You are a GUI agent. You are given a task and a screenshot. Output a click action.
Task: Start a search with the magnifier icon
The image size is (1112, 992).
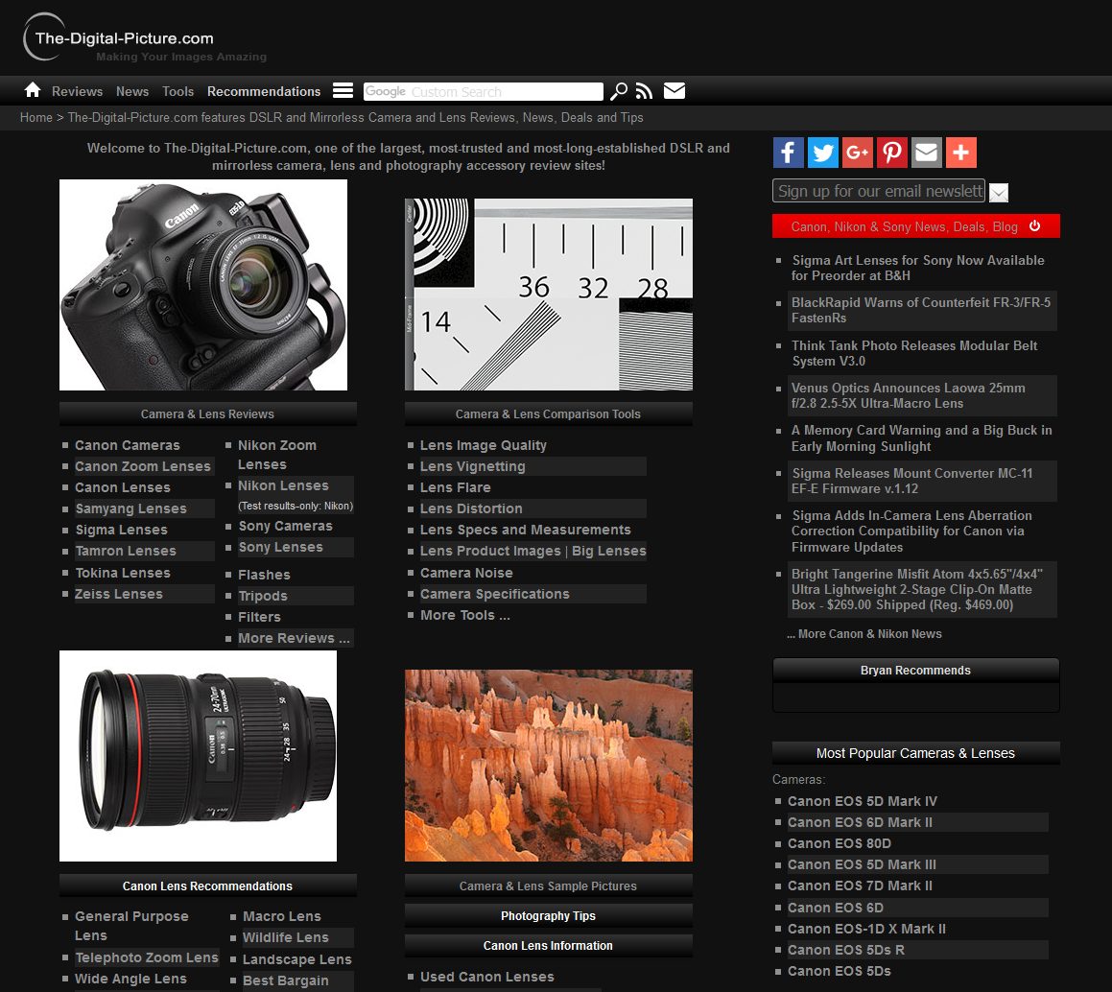click(x=618, y=91)
